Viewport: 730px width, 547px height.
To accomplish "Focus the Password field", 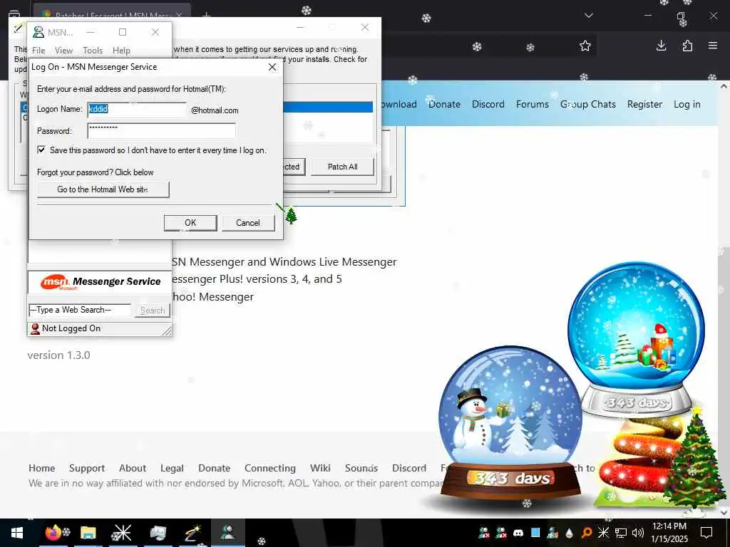I will coord(161,131).
